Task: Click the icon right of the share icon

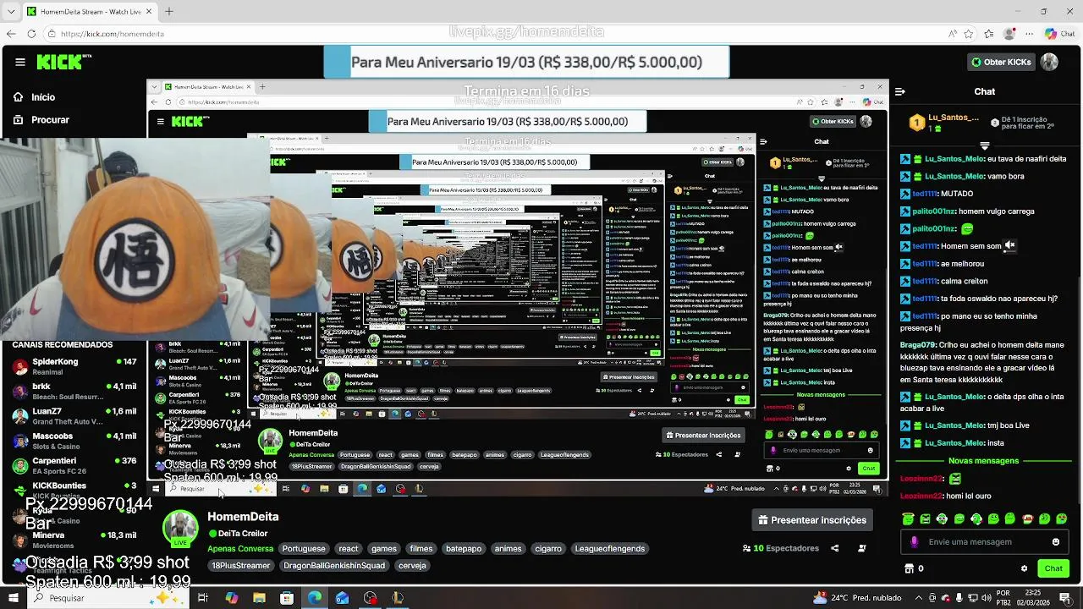Action: coord(861,548)
